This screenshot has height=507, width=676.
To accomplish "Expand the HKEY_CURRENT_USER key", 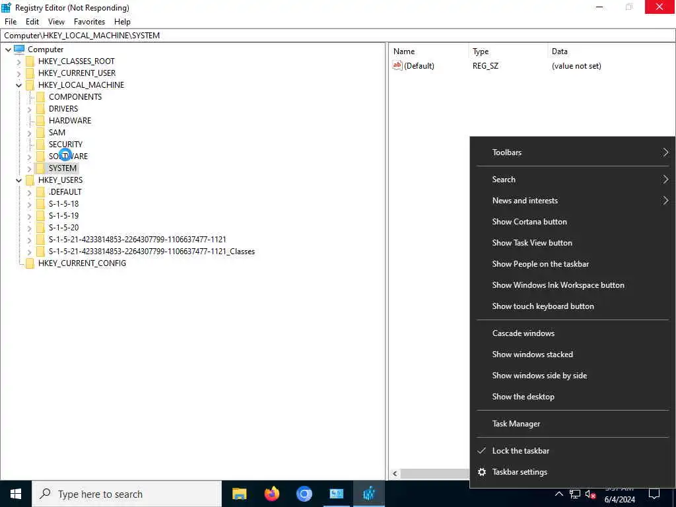I will [18, 74].
